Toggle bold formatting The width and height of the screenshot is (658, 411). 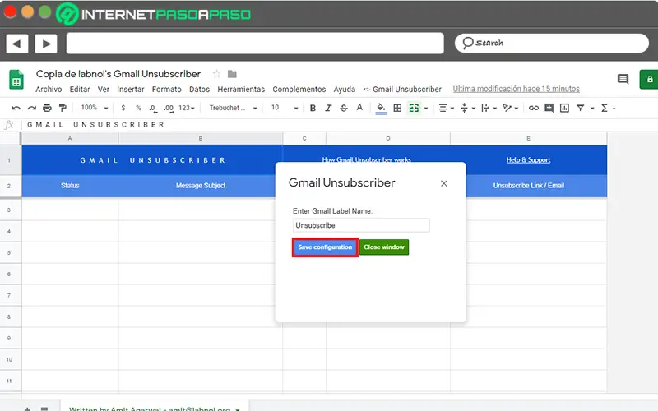313,109
